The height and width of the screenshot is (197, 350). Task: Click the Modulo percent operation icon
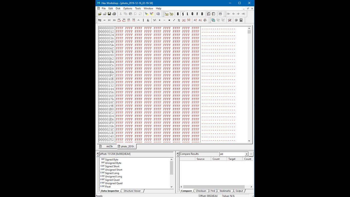(x=179, y=20)
